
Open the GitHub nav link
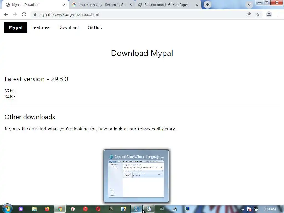click(95, 27)
